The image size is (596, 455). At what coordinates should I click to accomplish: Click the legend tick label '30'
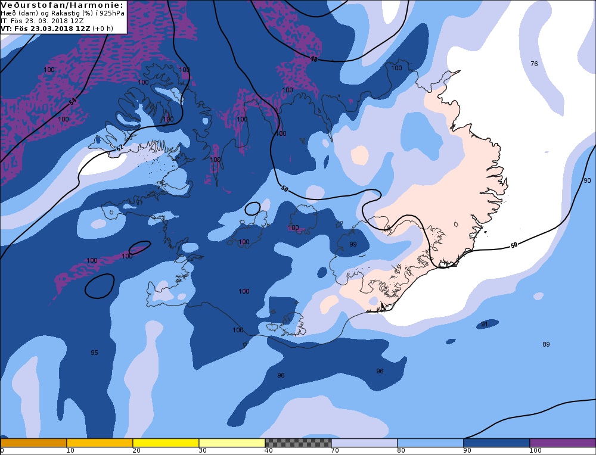coord(202,451)
